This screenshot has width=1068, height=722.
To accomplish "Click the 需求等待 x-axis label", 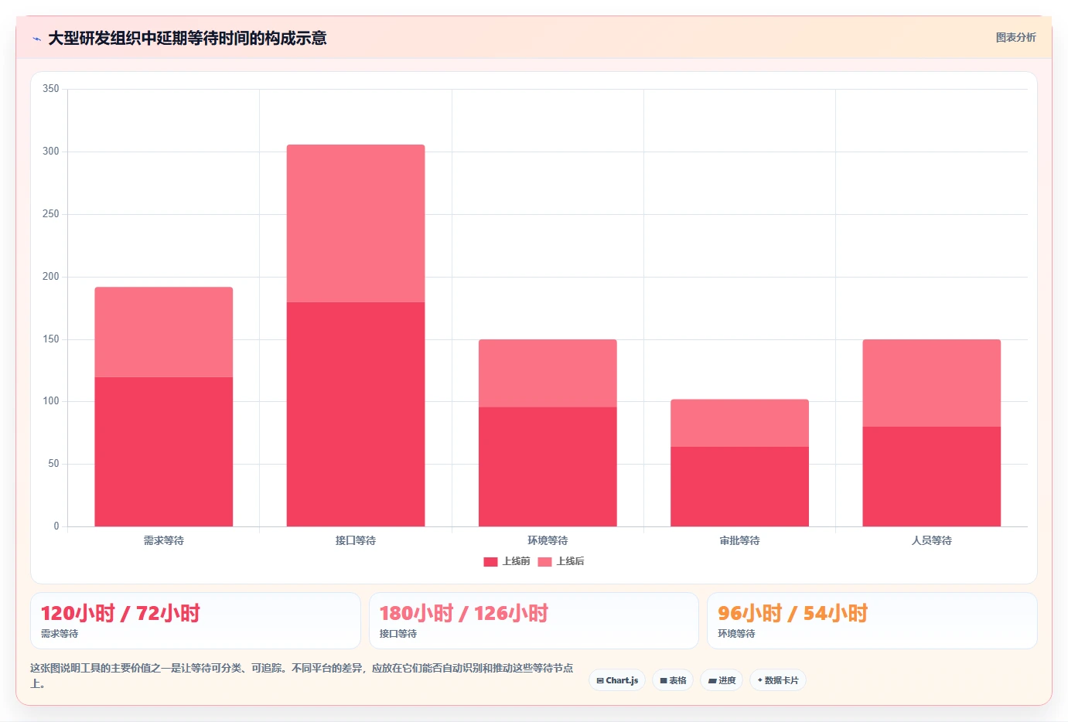I will (164, 540).
